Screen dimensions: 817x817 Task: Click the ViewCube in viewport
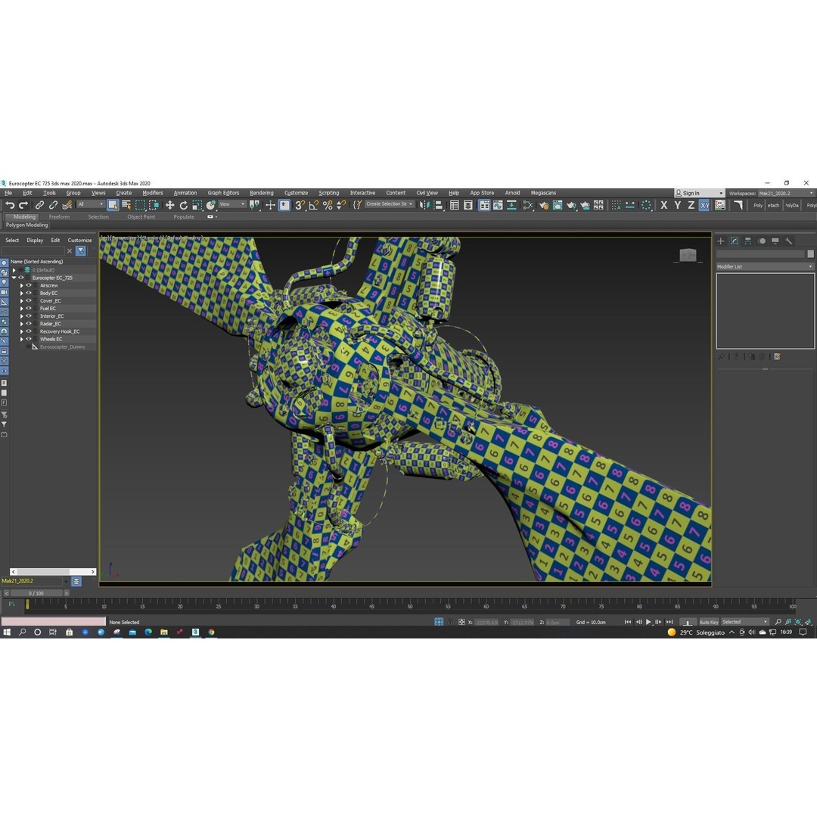tap(688, 256)
